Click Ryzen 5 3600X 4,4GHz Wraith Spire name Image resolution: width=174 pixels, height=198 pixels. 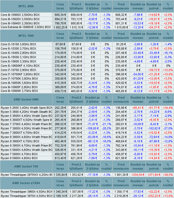26,116
